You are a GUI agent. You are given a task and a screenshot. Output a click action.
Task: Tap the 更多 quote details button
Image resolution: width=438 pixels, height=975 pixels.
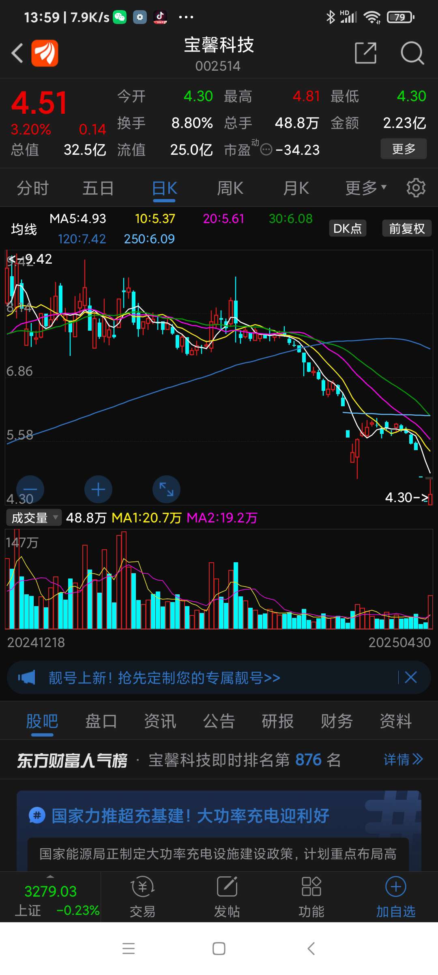tap(404, 149)
